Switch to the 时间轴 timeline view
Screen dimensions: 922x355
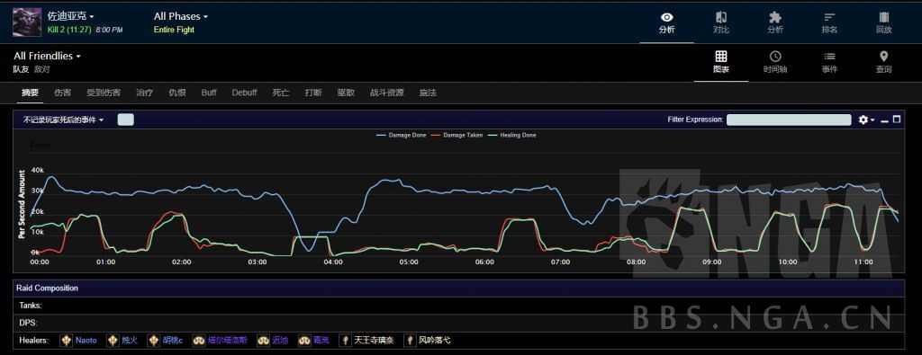(x=775, y=62)
